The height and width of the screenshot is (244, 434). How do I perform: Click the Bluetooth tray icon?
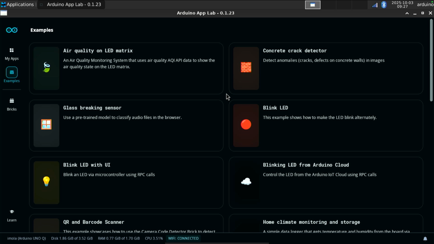[384, 5]
